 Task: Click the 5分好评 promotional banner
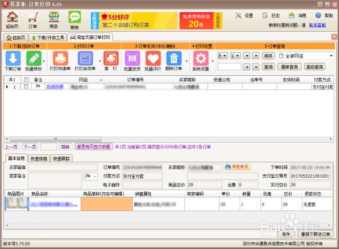(134, 21)
